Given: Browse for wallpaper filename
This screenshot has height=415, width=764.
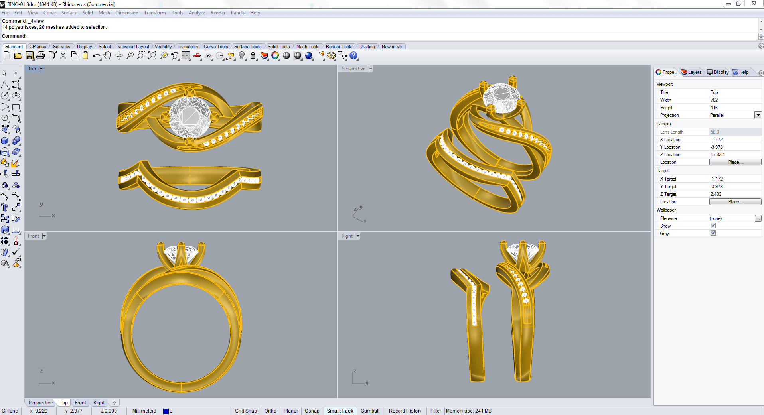Looking at the screenshot, I should [758, 218].
